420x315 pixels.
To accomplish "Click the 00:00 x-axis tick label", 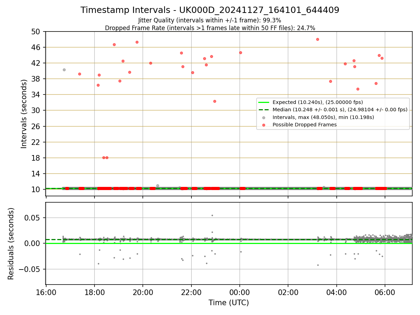I will pos(240,292).
